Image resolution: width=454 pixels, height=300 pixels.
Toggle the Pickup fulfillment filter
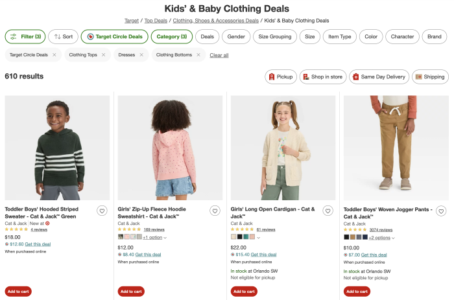coord(280,76)
